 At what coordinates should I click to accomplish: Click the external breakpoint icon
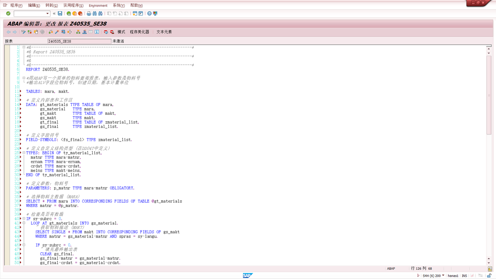click(x=112, y=32)
